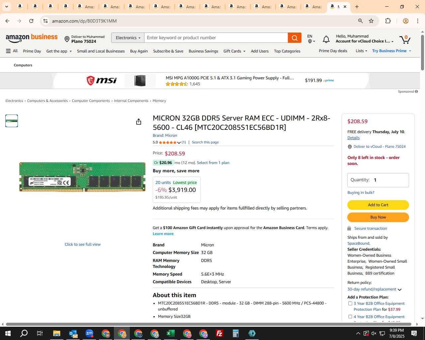Open Prime Day in the nav bar
The height and width of the screenshot is (340, 425).
[x=32, y=51]
